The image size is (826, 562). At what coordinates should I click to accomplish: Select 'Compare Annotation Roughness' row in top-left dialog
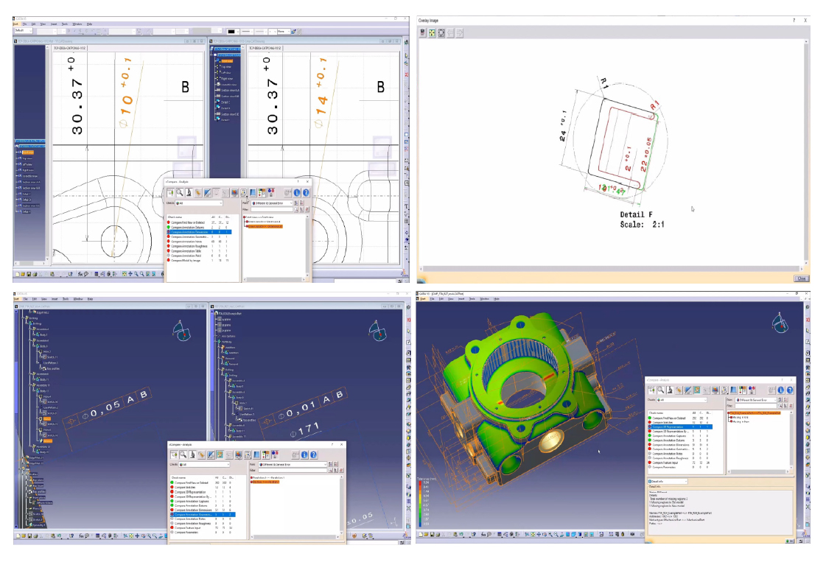[x=198, y=247]
